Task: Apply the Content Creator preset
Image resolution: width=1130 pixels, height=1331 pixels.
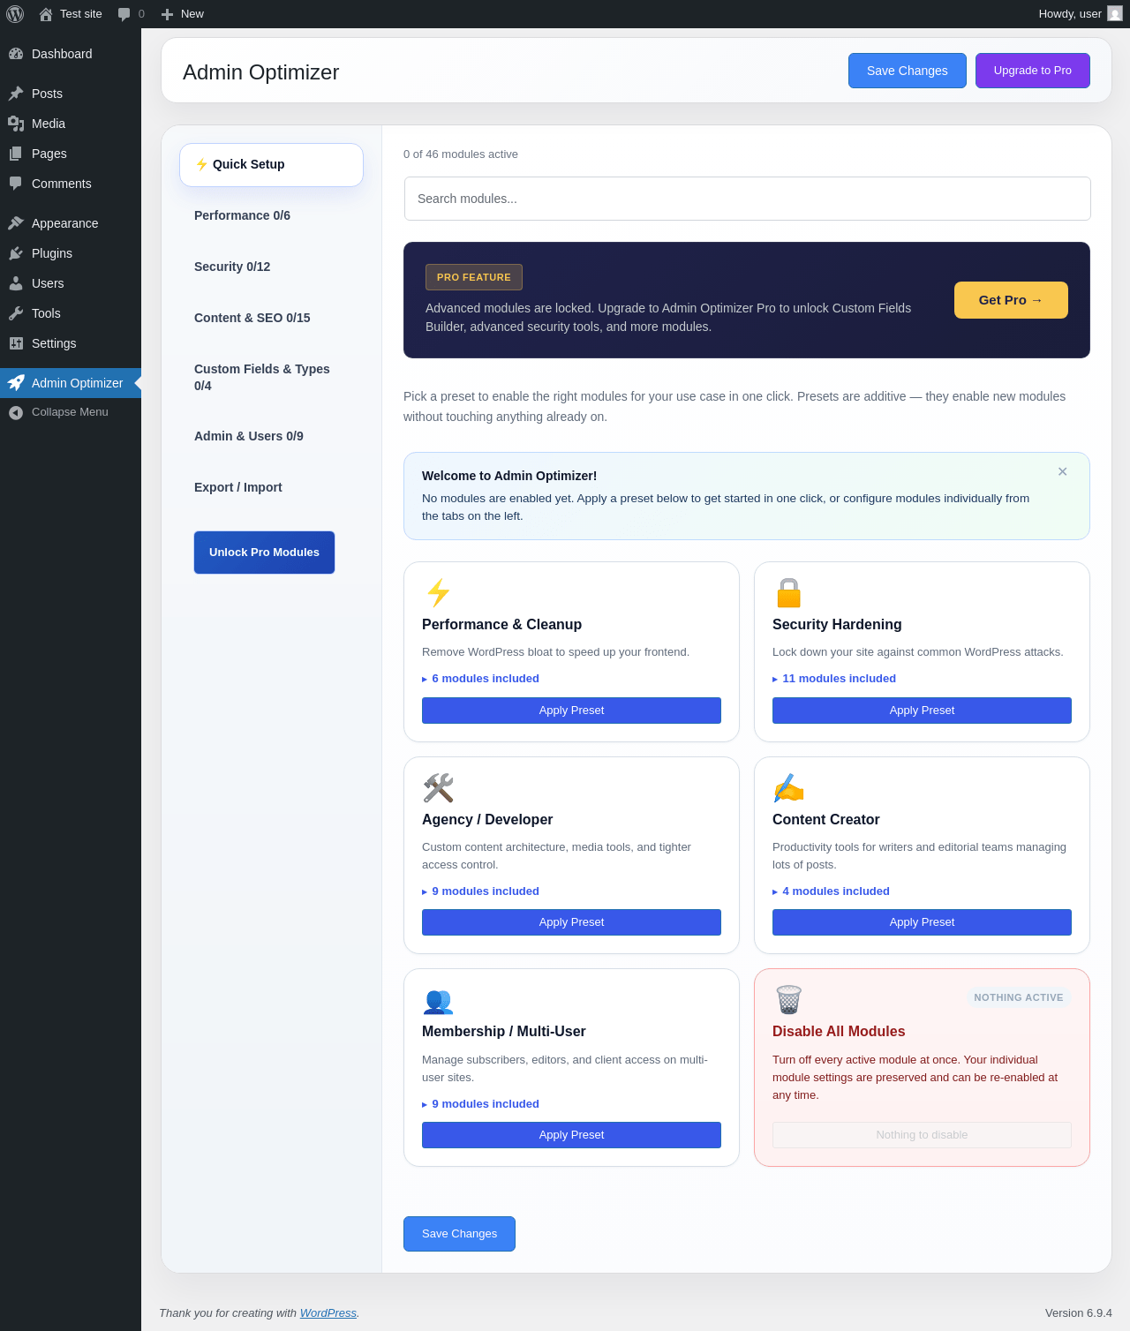Action: point(922,922)
